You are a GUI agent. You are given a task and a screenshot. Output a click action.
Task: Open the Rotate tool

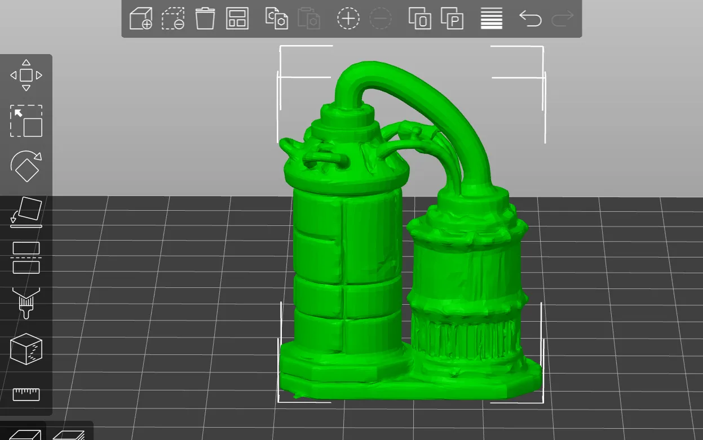[25, 166]
